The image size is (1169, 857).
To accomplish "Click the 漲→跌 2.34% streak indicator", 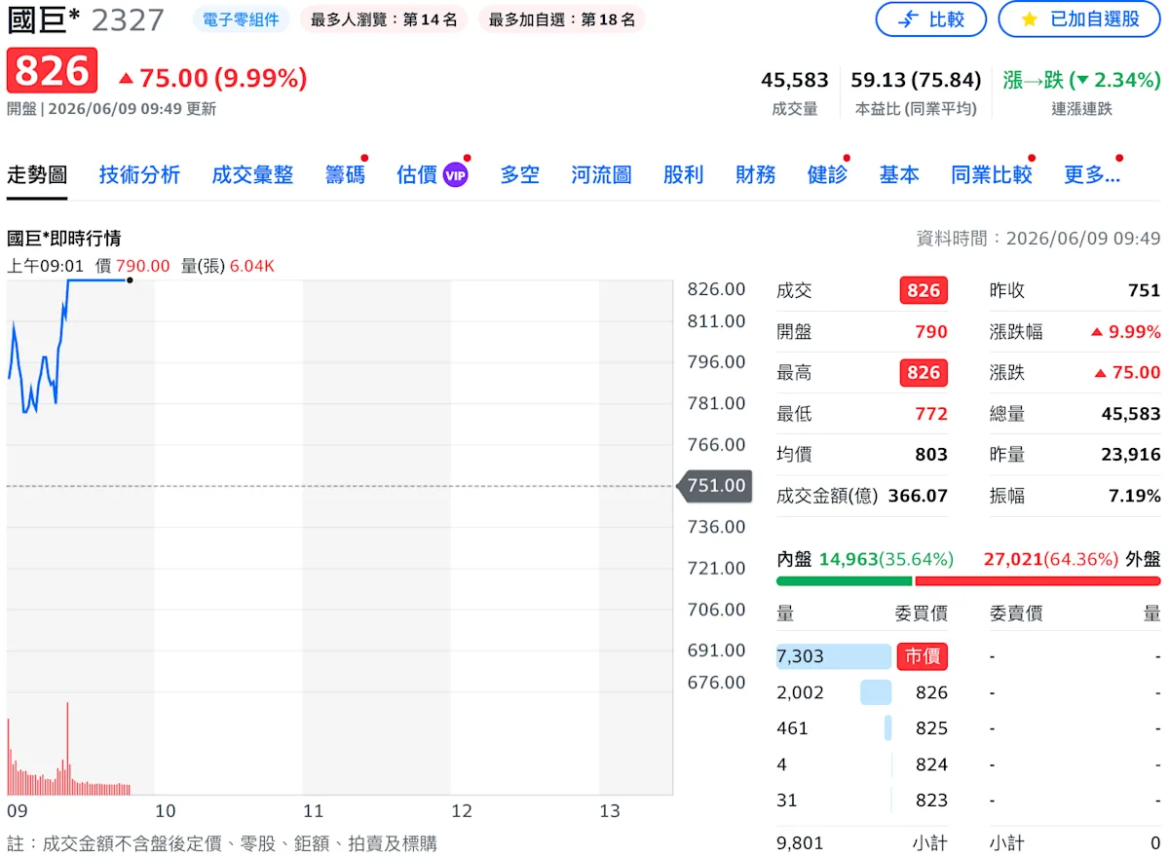I will pos(1081,80).
